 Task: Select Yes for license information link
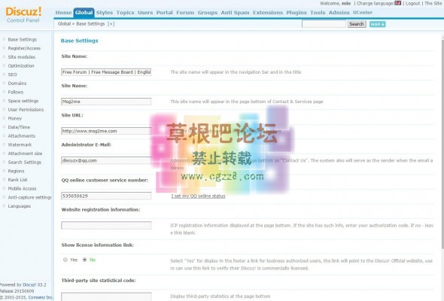(65, 260)
